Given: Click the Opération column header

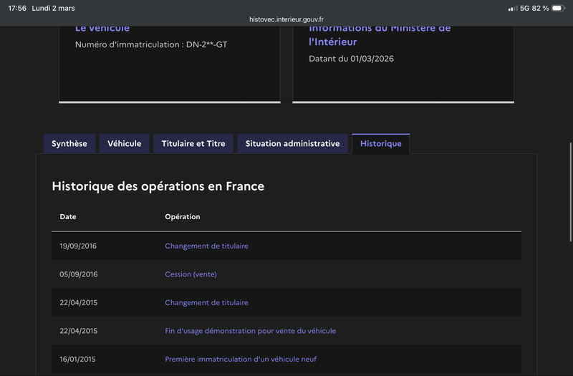Looking at the screenshot, I should (183, 217).
